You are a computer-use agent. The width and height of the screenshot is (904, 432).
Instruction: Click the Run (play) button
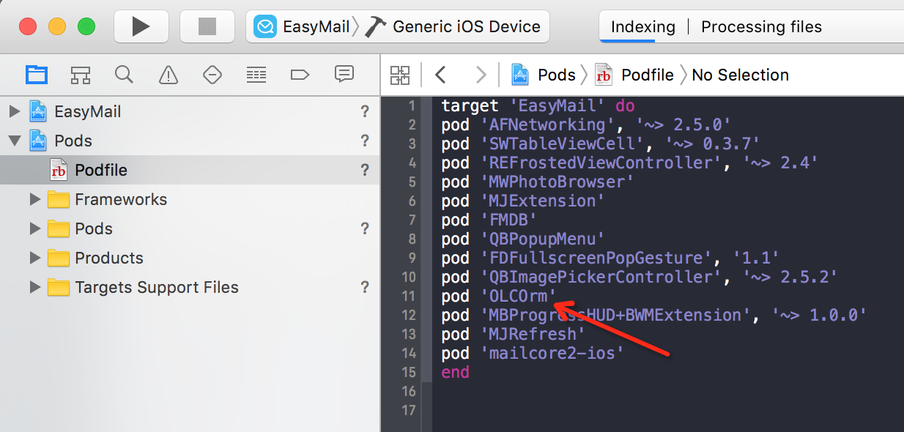pyautogui.click(x=141, y=27)
